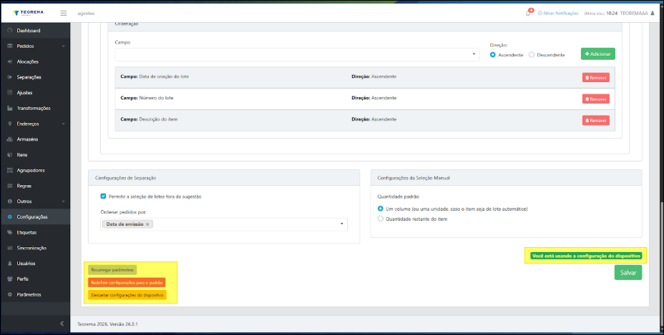Collapse sidebar using bottom chevron arrow

pos(62,324)
